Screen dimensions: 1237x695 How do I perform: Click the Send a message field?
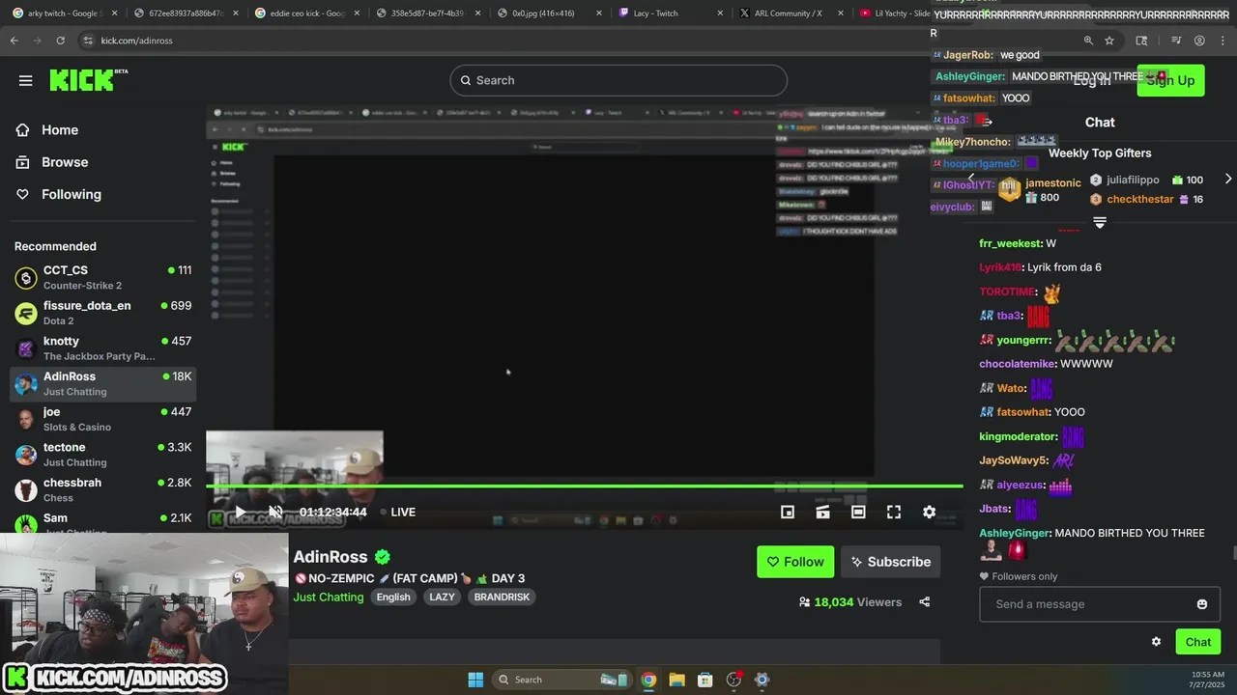coord(1100,604)
